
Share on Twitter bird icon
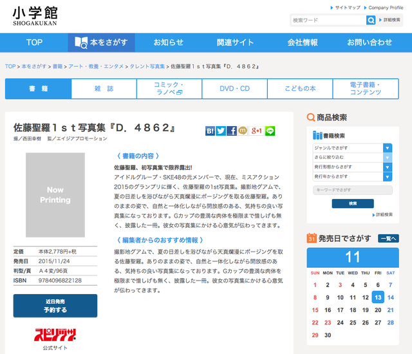221,131
